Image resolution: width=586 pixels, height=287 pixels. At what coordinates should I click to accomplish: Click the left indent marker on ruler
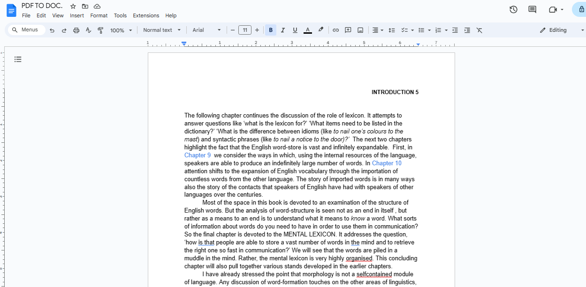pyautogui.click(x=184, y=44)
